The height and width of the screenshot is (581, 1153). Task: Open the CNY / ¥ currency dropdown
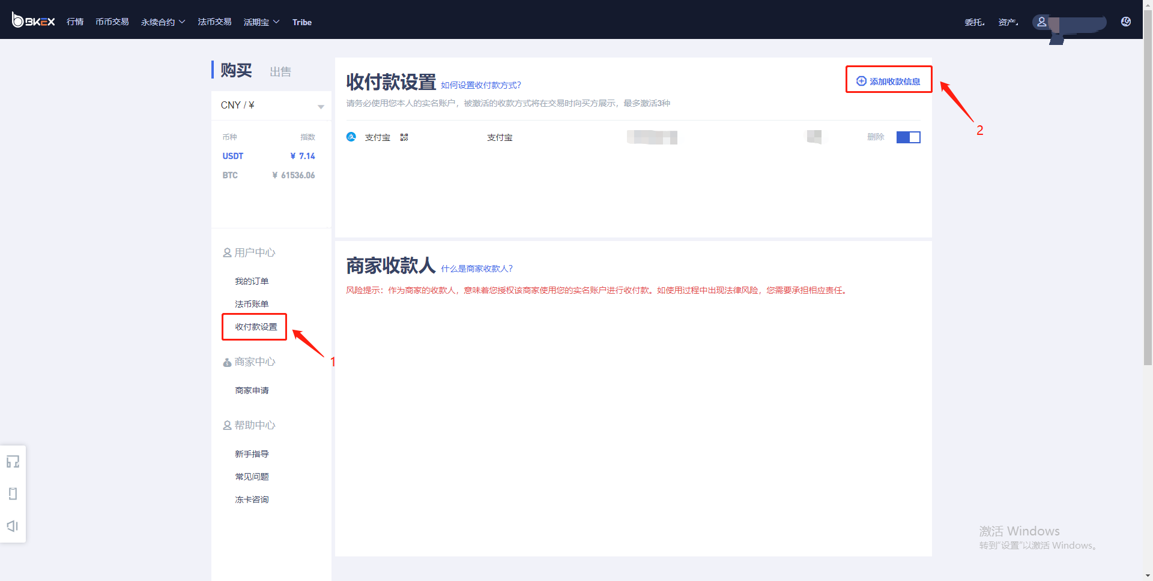coord(271,106)
